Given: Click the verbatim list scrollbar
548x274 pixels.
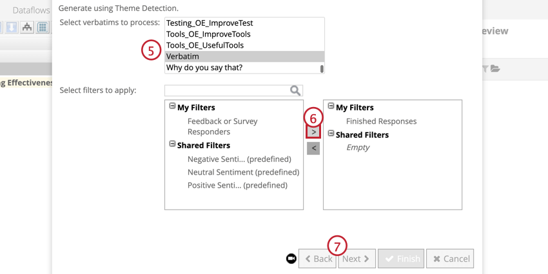Looking at the screenshot, I should (x=321, y=68).
